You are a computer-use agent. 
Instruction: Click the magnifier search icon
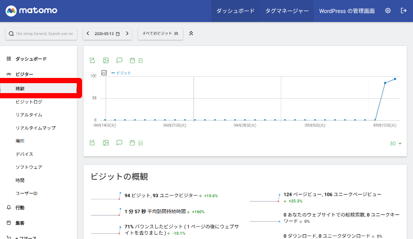(12, 33)
